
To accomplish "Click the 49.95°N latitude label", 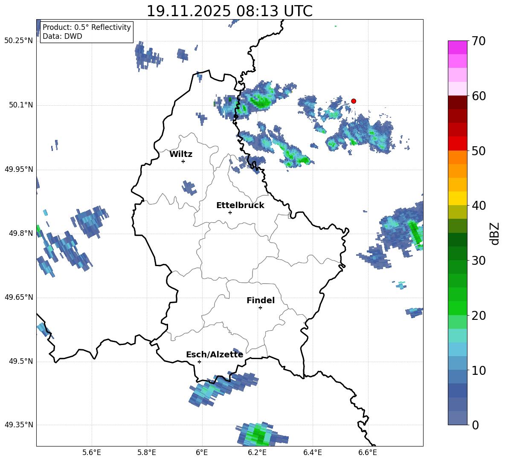I will click(x=19, y=169).
